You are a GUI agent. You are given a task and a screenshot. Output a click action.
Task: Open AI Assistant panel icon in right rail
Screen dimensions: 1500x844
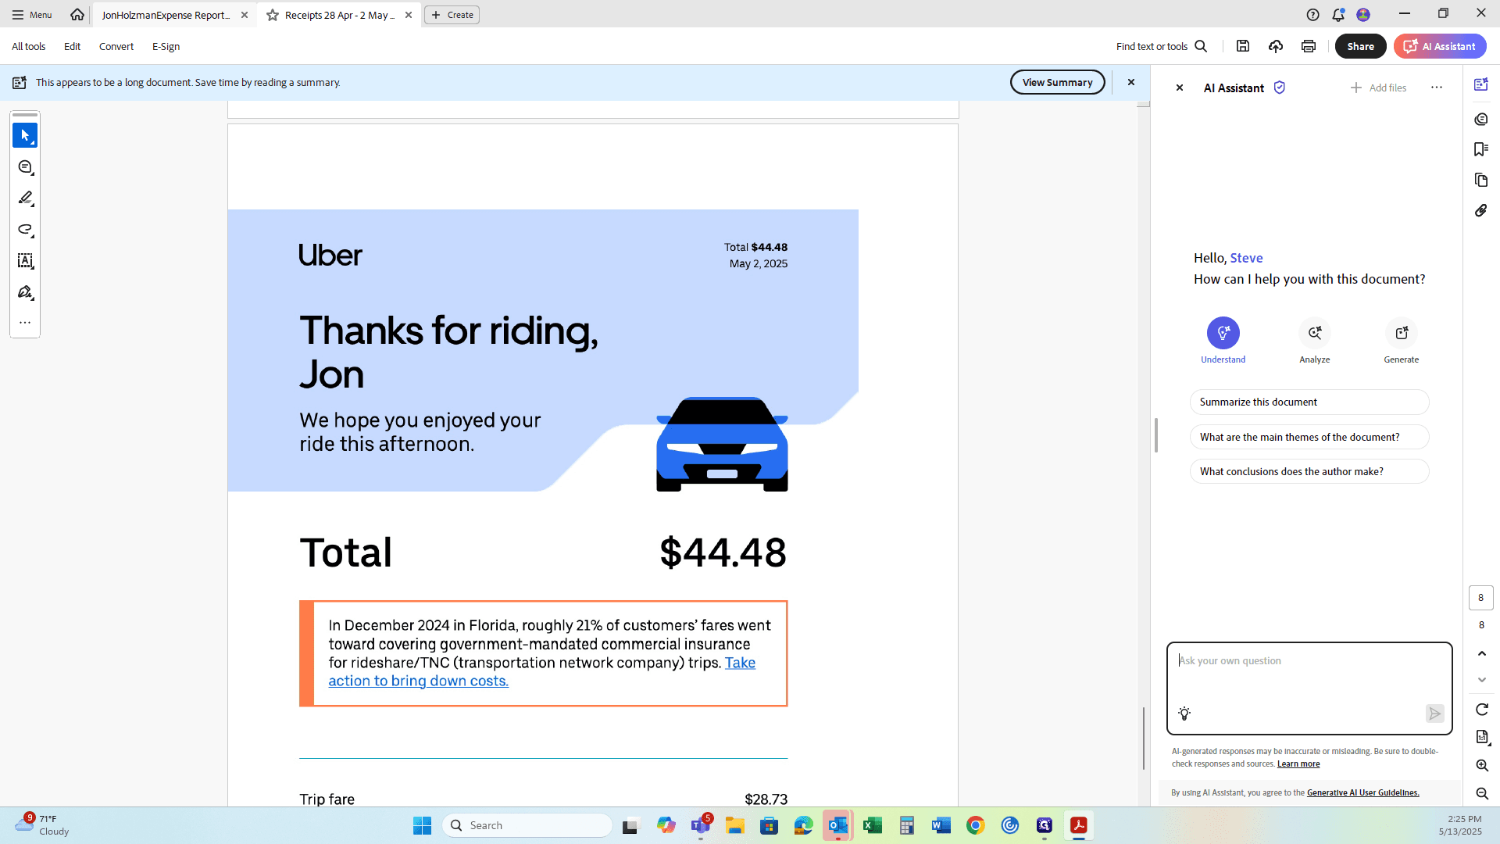point(1481,84)
